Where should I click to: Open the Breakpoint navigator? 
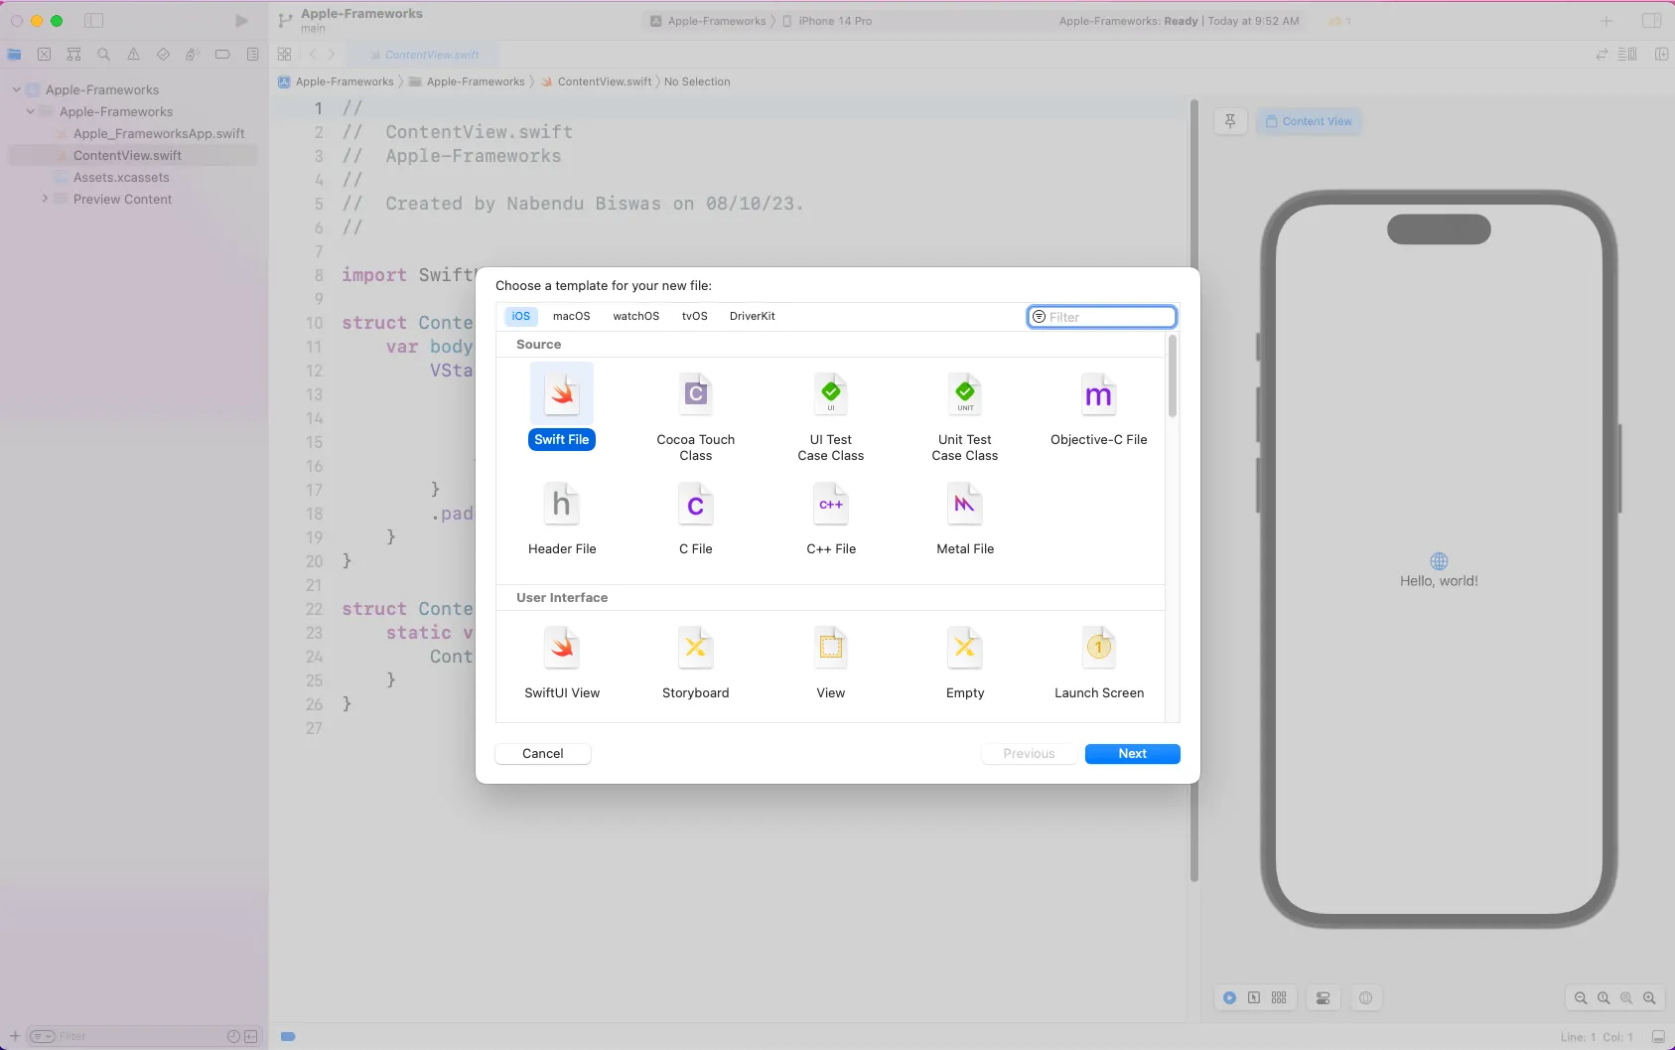pyautogui.click(x=222, y=55)
